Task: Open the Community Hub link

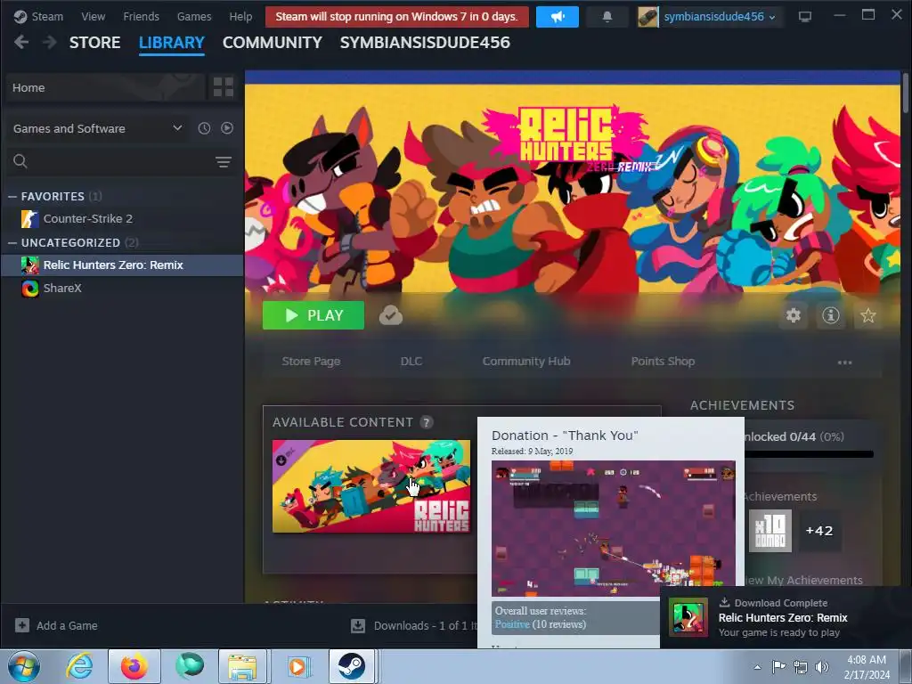Action: pos(526,362)
